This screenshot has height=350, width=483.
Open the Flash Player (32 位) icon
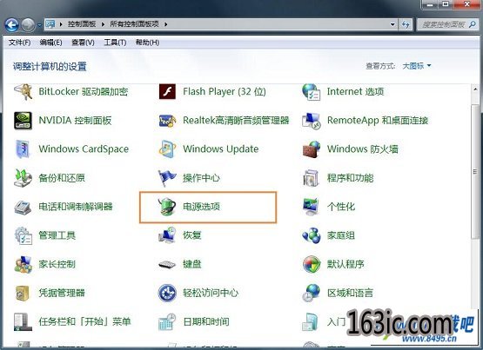pos(167,91)
